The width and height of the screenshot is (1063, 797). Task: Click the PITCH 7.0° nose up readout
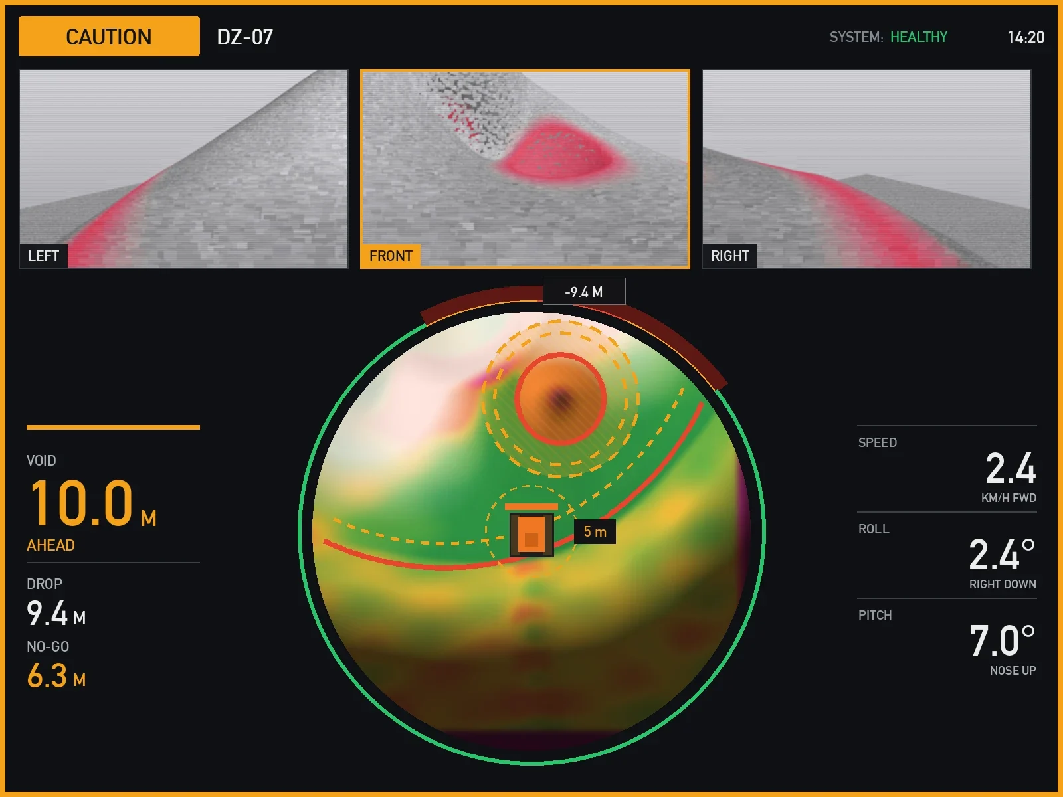[x=947, y=642]
